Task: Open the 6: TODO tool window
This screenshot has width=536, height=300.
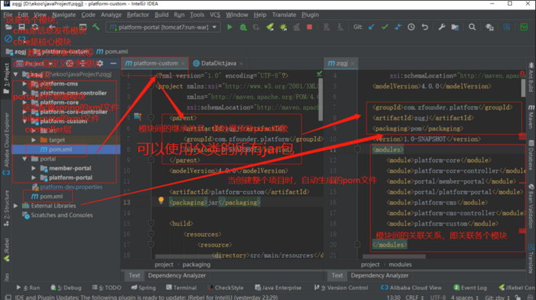Action: [107, 288]
